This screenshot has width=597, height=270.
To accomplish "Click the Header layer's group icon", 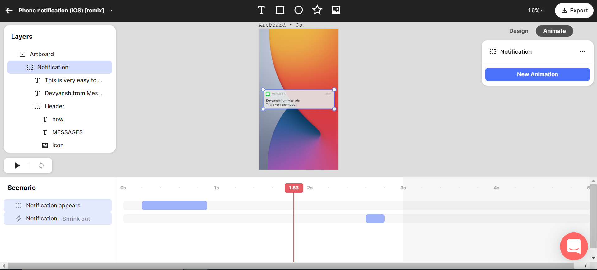I will click(37, 106).
